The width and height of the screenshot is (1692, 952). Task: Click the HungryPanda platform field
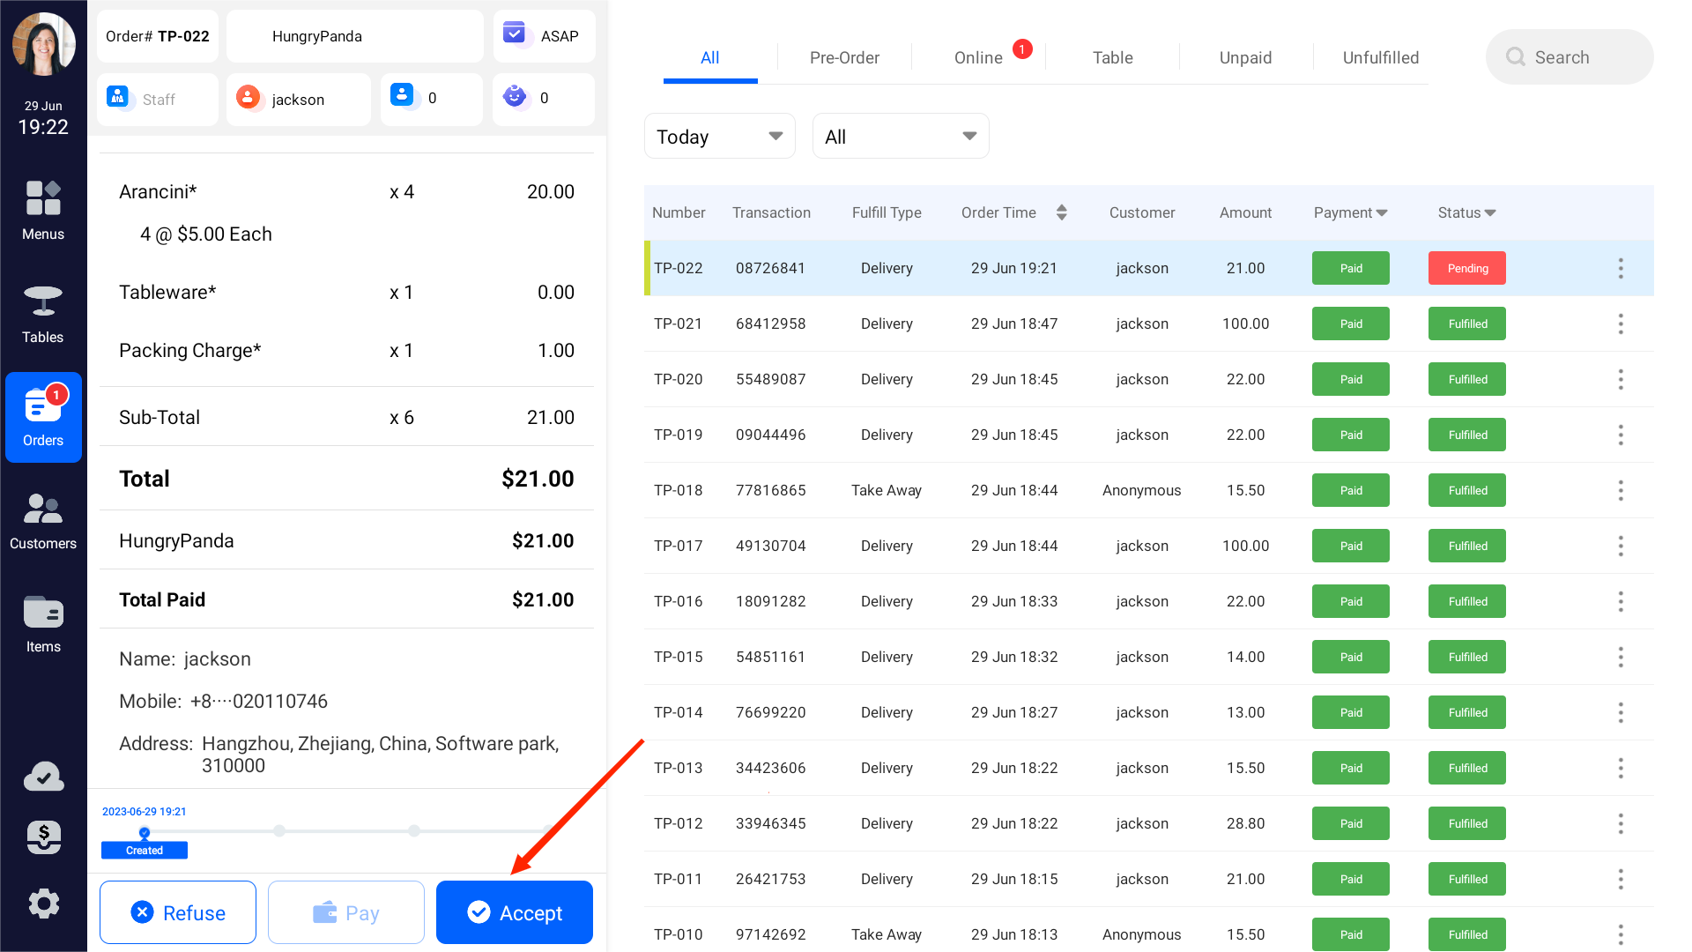pos(355,36)
